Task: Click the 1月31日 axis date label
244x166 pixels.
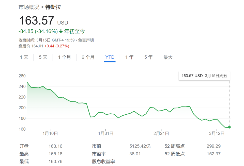Action: click(106, 133)
